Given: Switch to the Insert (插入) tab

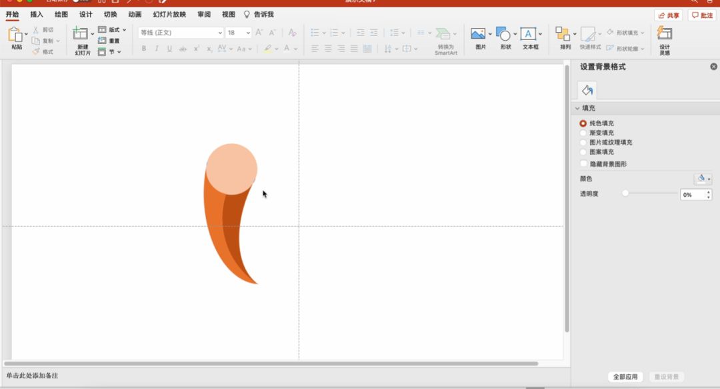Looking at the screenshot, I should (37, 14).
